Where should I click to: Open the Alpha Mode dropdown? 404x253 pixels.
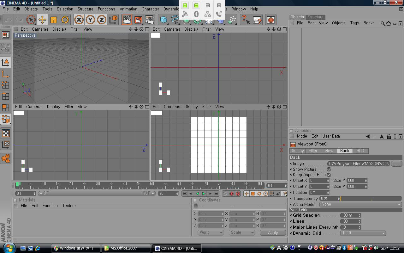[360, 204]
